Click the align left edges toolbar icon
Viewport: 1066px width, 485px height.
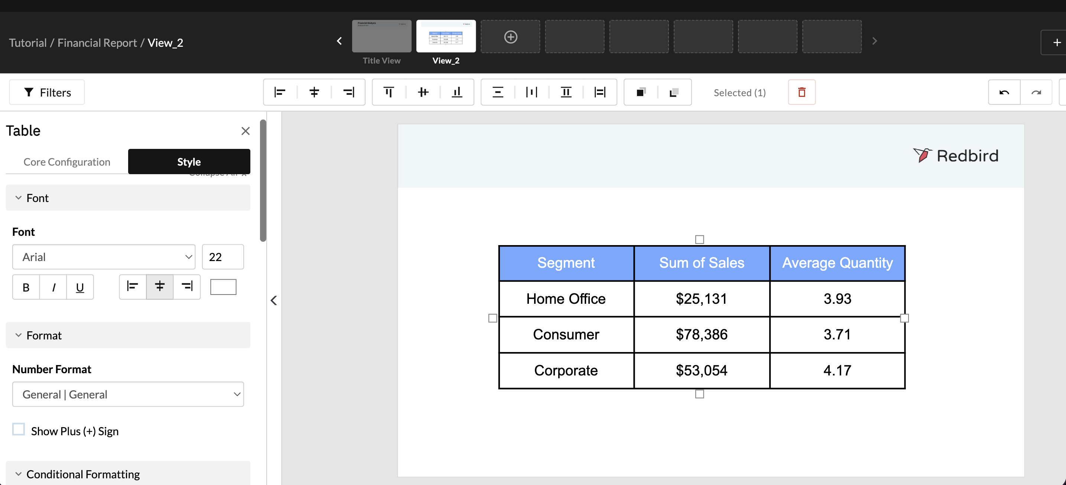tap(280, 92)
